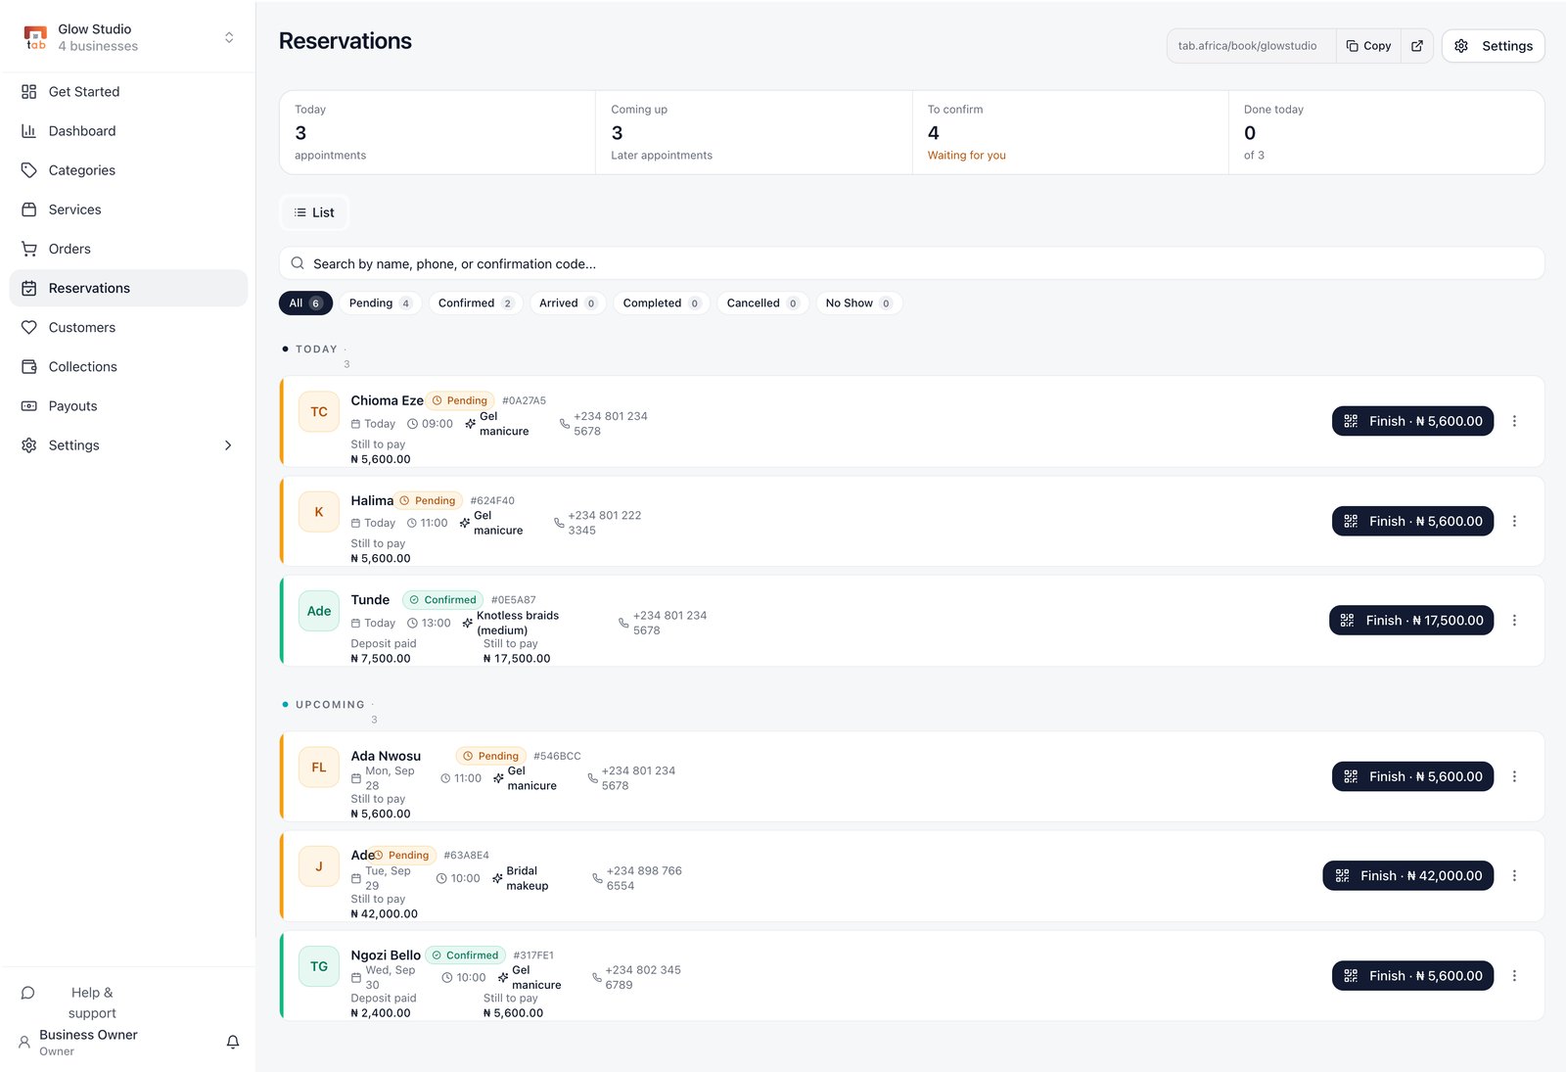Viewport: 1566px width, 1072px height.
Task: Click the Ade avatar on Tunde card
Action: pos(319,611)
